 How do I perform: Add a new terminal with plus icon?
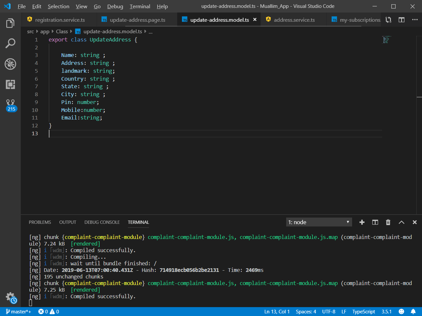(362, 222)
